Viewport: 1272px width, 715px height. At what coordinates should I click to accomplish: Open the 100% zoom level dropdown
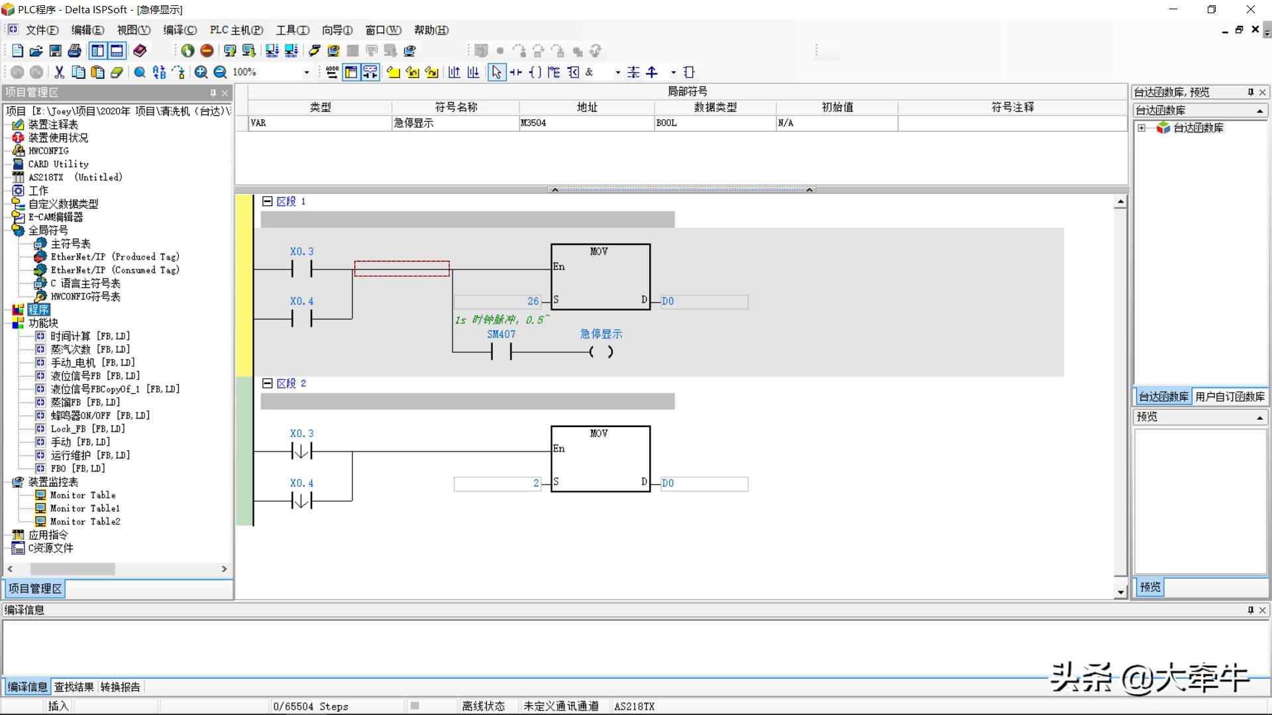click(306, 72)
